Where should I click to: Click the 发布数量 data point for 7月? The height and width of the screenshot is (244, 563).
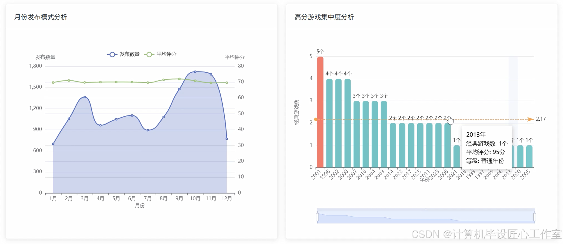pyautogui.click(x=148, y=130)
